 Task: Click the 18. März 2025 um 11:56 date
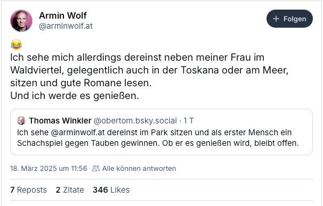[49, 169]
